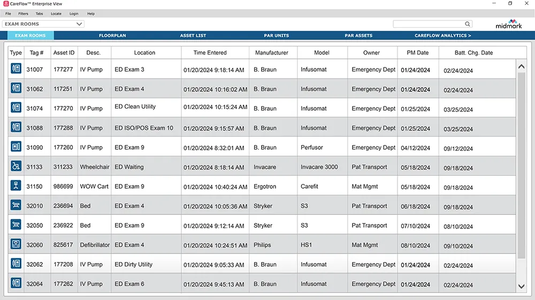The image size is (535, 300).
Task: Click the Location column header
Action: click(144, 53)
